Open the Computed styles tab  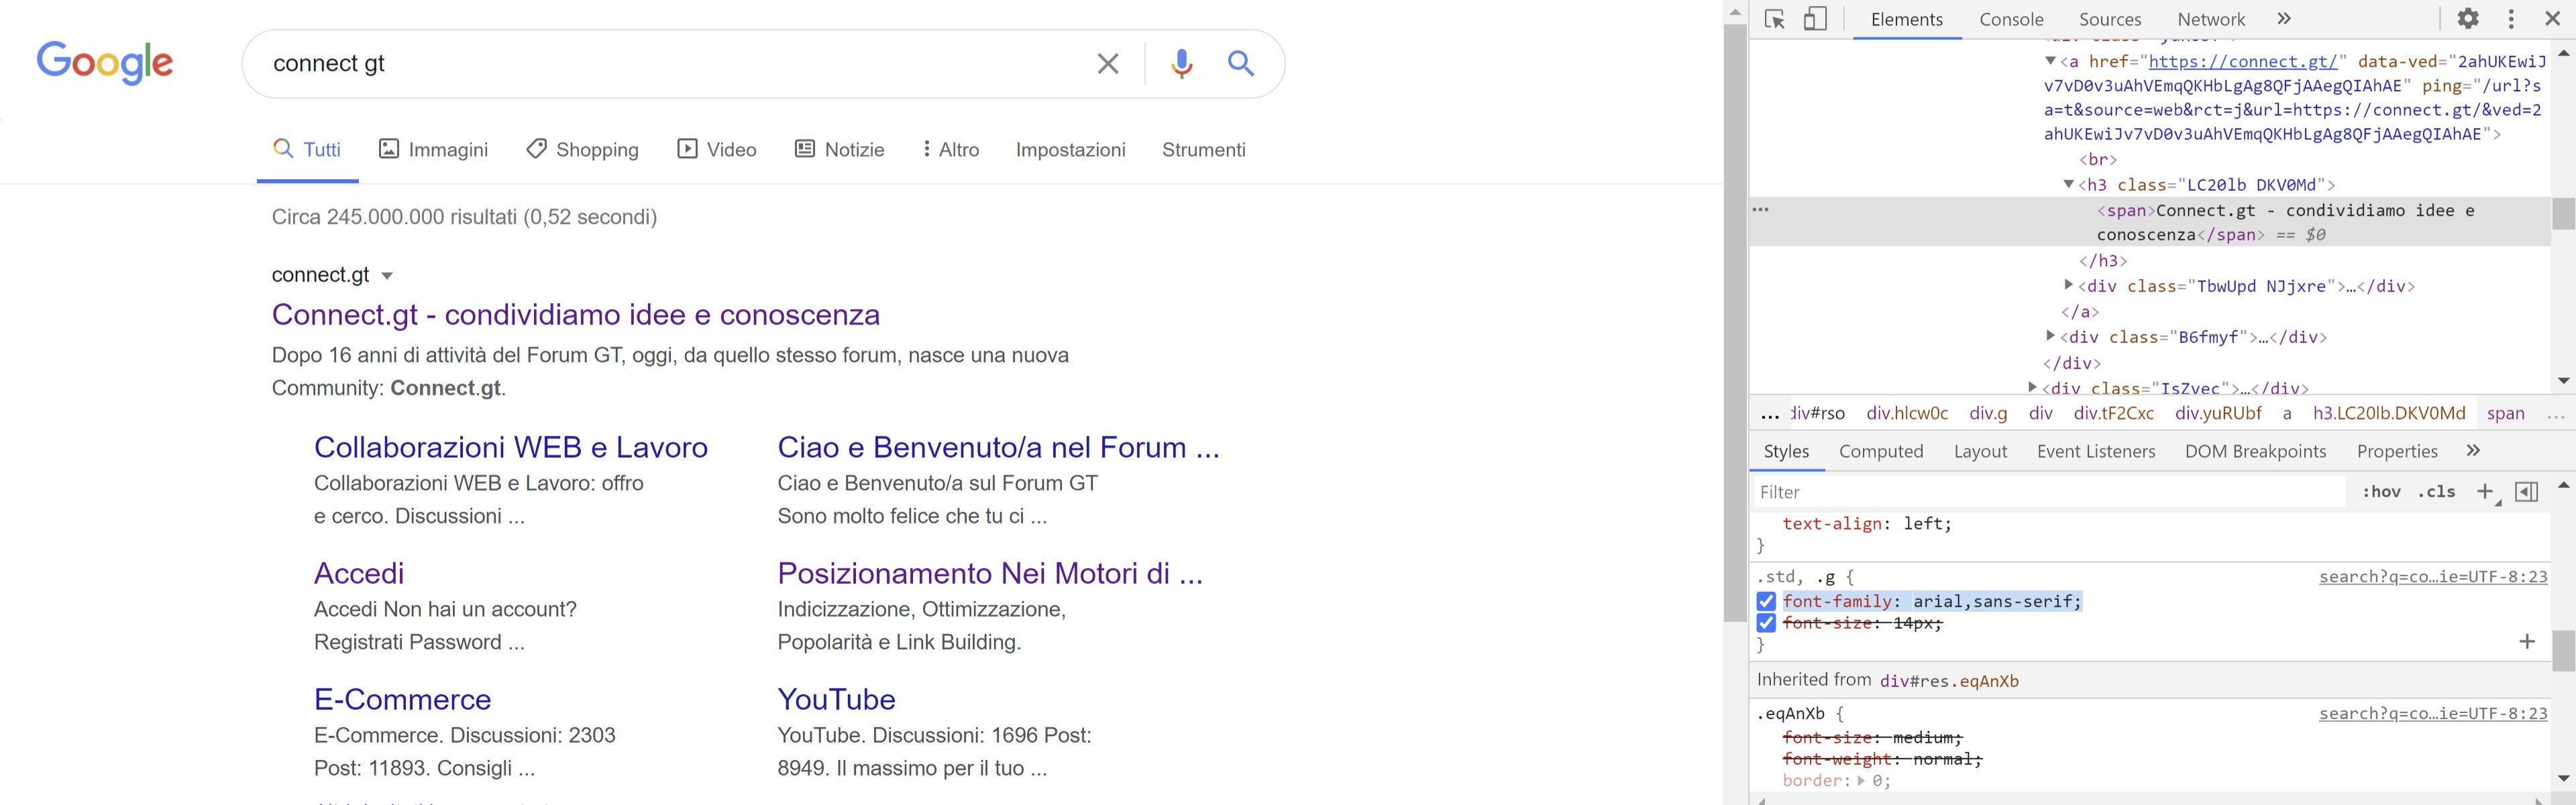point(1881,452)
